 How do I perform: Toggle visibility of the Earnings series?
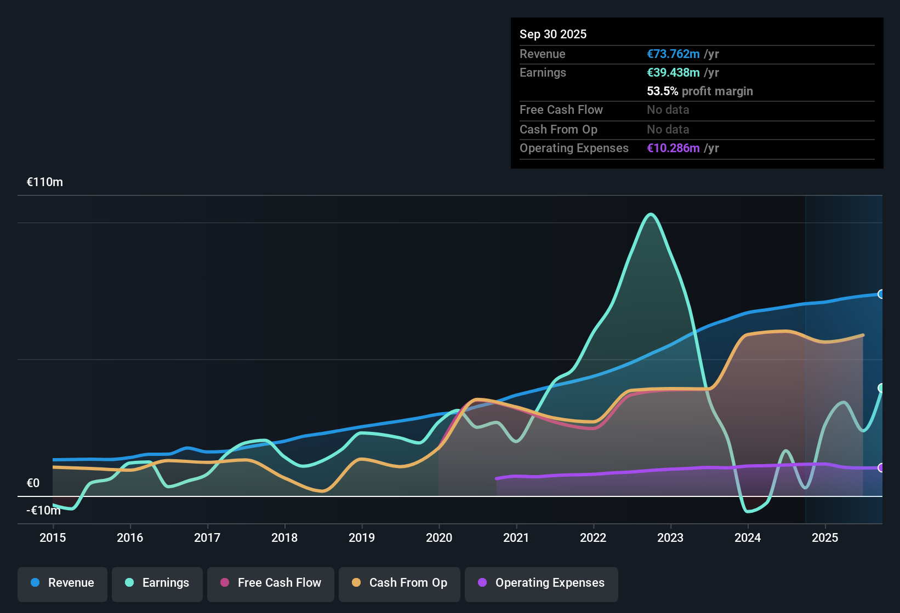click(157, 583)
